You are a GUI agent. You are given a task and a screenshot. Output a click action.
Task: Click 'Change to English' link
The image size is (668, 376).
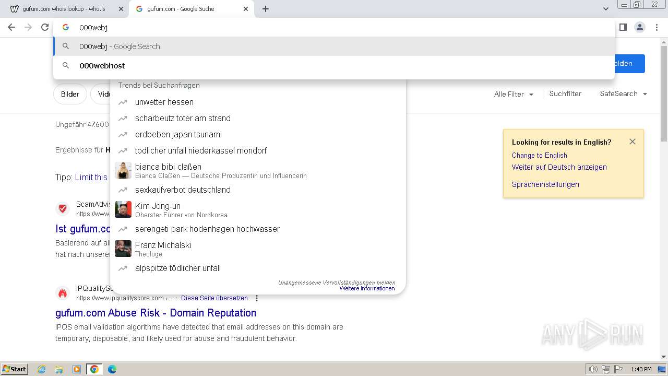coord(539,156)
